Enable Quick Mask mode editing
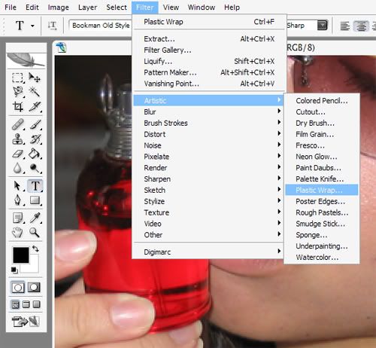This screenshot has width=376, height=348. [34, 287]
